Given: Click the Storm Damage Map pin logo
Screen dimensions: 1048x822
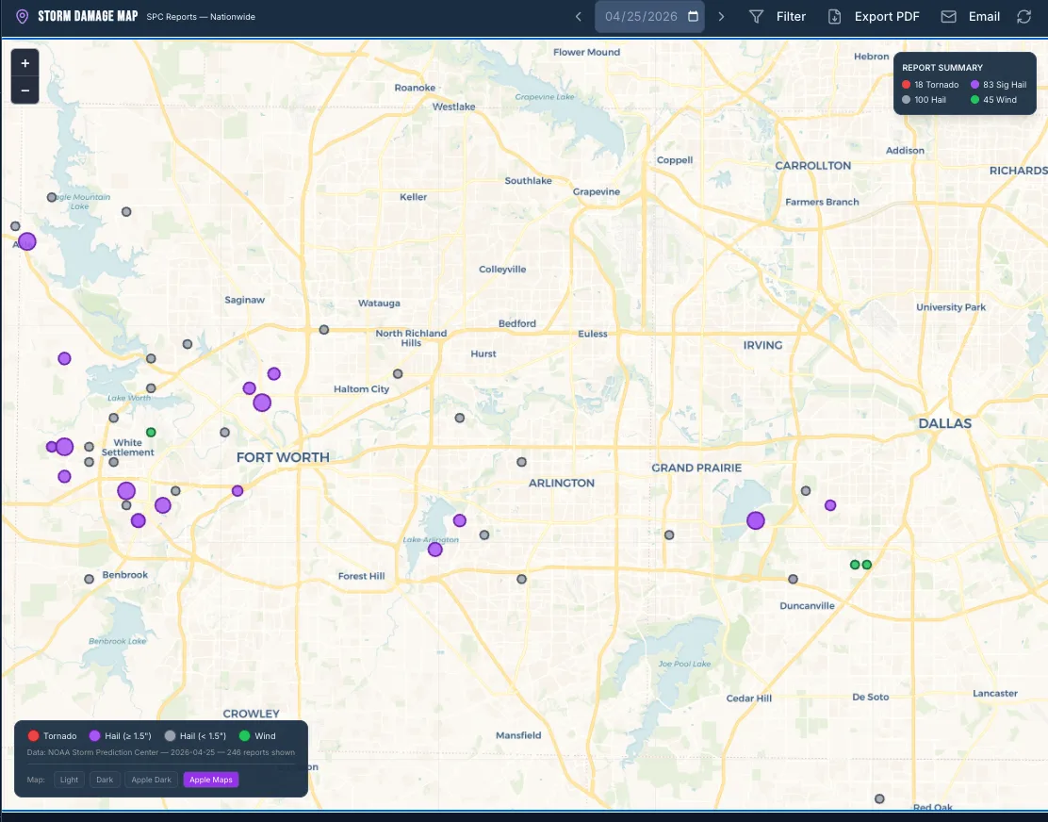Looking at the screenshot, I should [22, 17].
